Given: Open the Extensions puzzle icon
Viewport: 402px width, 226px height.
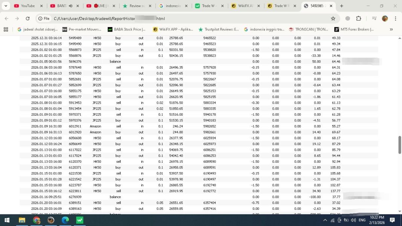Looking at the screenshot, I should [x=358, y=18].
